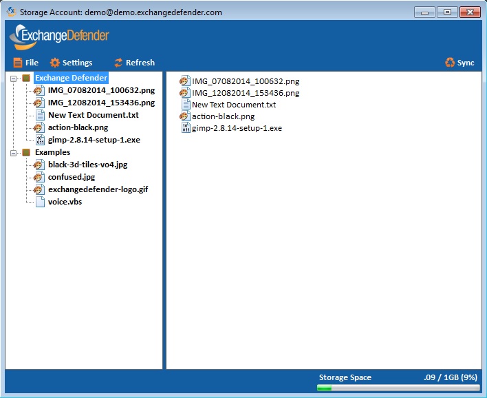
Task: Click the voice.vbs file icon
Action: (40, 202)
